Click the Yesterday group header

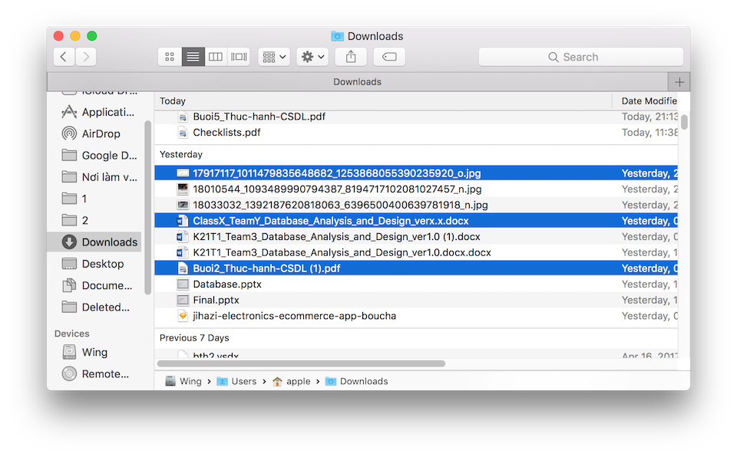pyautogui.click(x=181, y=155)
